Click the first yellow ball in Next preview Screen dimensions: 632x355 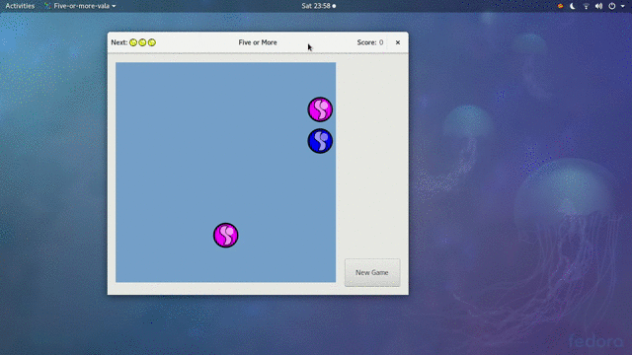tap(133, 42)
